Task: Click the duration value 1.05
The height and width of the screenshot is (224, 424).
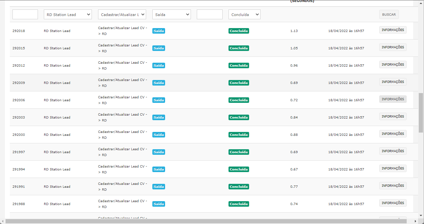Action: click(x=294, y=48)
